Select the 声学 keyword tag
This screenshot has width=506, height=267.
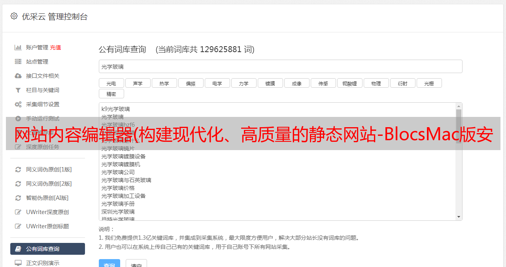(x=138, y=83)
